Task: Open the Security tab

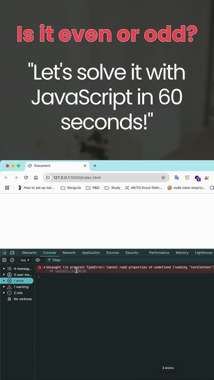Action: tap(132, 252)
